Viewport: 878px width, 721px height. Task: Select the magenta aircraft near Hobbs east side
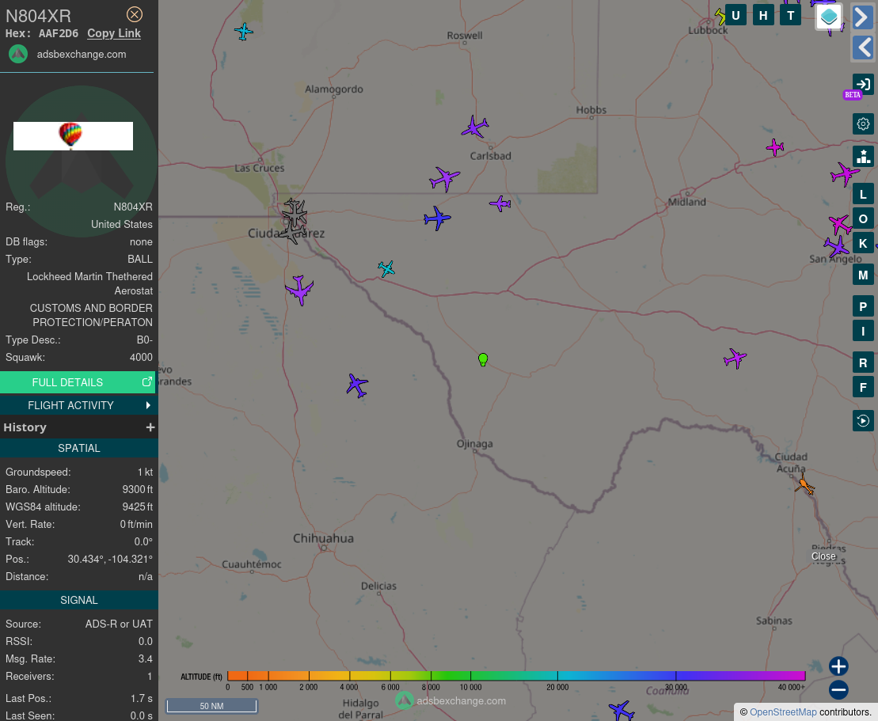coord(775,147)
